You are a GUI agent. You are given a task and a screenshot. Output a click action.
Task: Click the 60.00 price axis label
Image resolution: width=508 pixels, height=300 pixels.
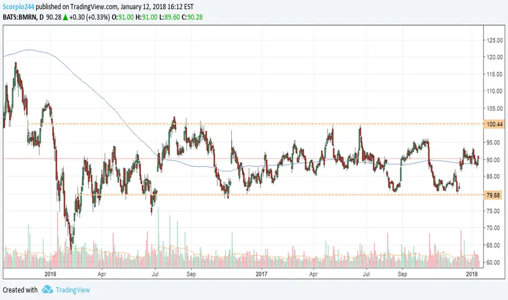pyautogui.click(x=493, y=262)
